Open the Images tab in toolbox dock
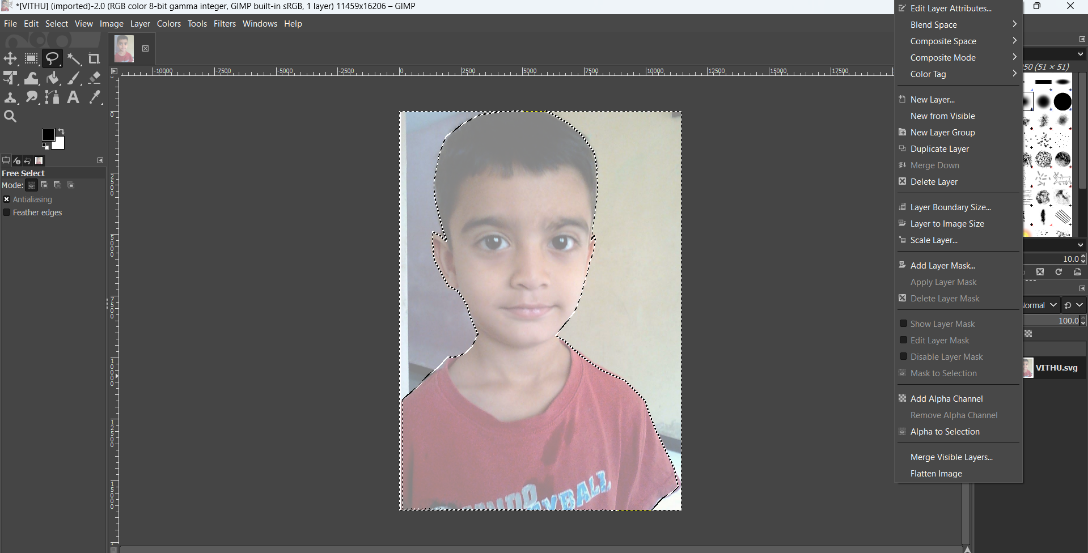1088x553 pixels. (x=39, y=161)
